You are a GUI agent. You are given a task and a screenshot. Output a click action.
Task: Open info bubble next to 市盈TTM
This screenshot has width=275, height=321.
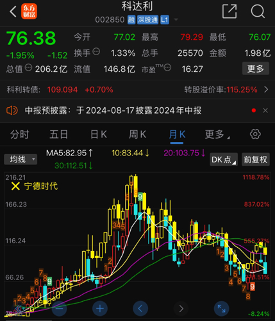(x=167, y=67)
